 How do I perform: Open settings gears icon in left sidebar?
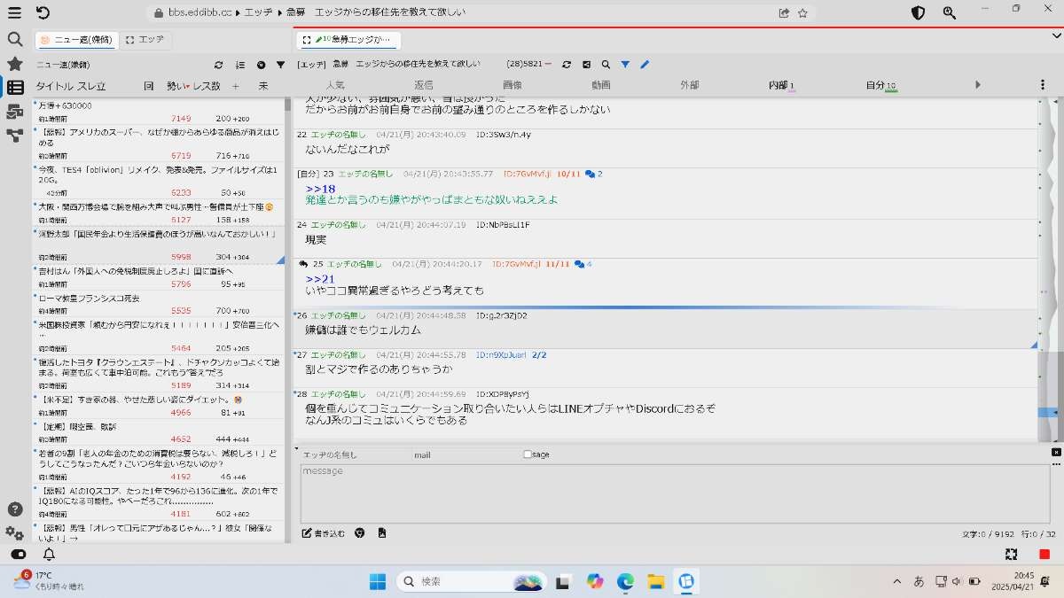pyautogui.click(x=15, y=532)
